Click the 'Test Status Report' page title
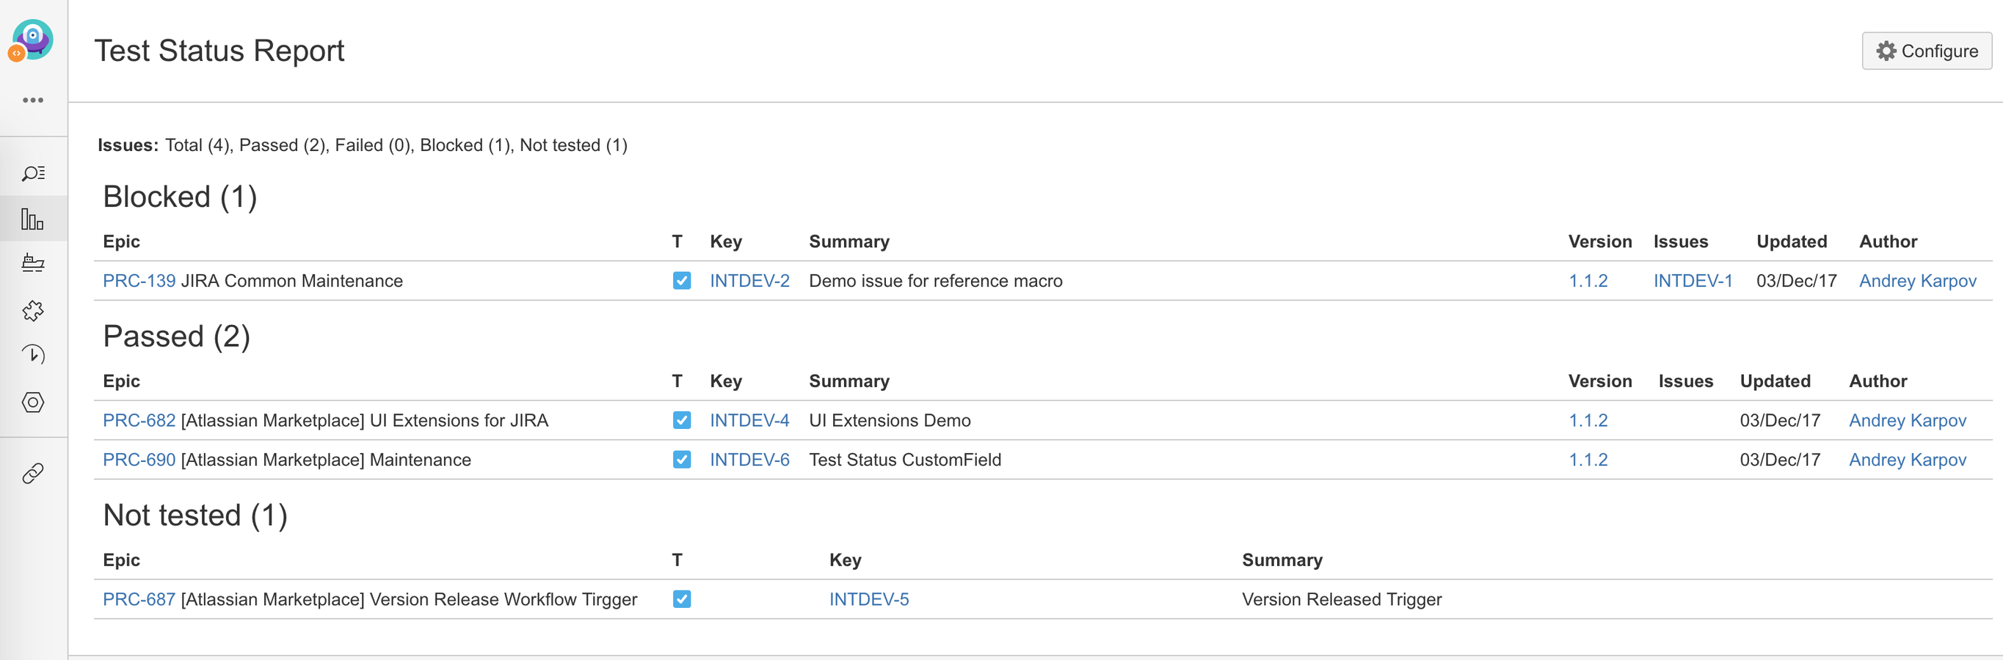The width and height of the screenshot is (2003, 660). pyautogui.click(x=219, y=51)
